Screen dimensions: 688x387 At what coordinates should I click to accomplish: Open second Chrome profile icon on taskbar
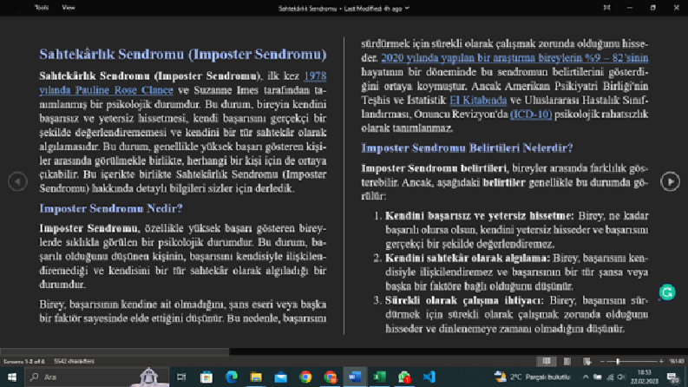click(x=330, y=377)
